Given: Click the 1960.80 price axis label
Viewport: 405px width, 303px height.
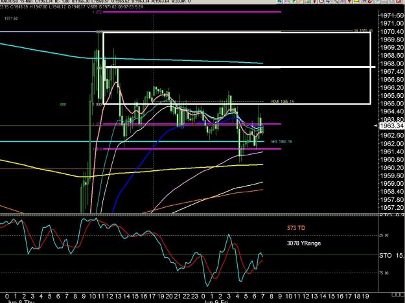Looking at the screenshot, I should tap(392, 159).
